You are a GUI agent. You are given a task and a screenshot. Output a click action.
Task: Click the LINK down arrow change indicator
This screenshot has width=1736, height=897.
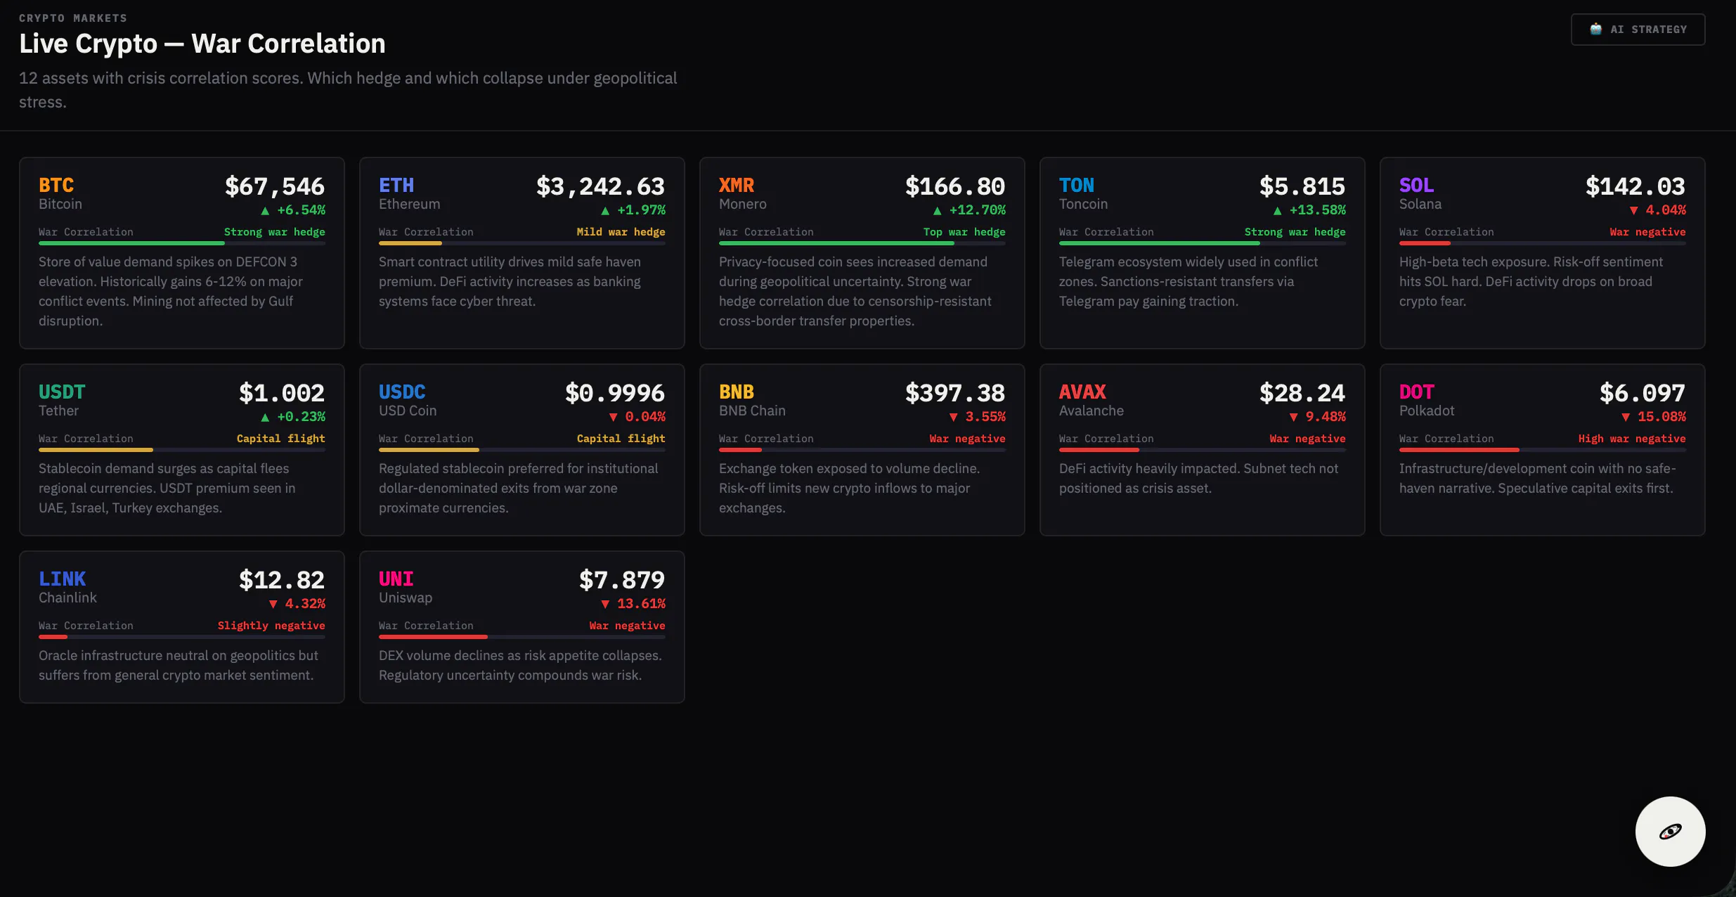click(x=273, y=604)
